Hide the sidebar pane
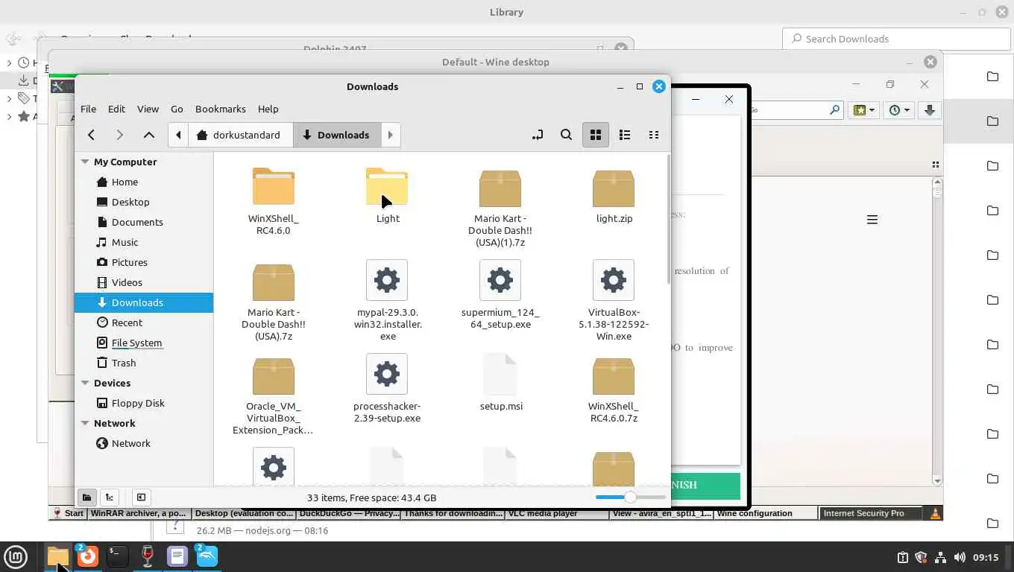Viewport: 1014px width, 572px height. 141,498
